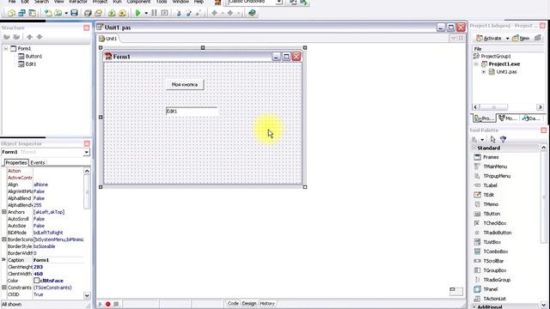Open the Activate dropdown arrow in Project Manager
This screenshot has width=550, height=309.
[x=507, y=39]
